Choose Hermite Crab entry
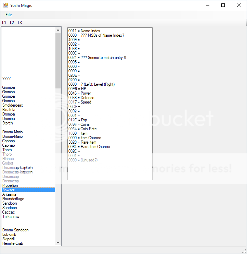The height and width of the screenshot is (254, 247). coord(13,243)
